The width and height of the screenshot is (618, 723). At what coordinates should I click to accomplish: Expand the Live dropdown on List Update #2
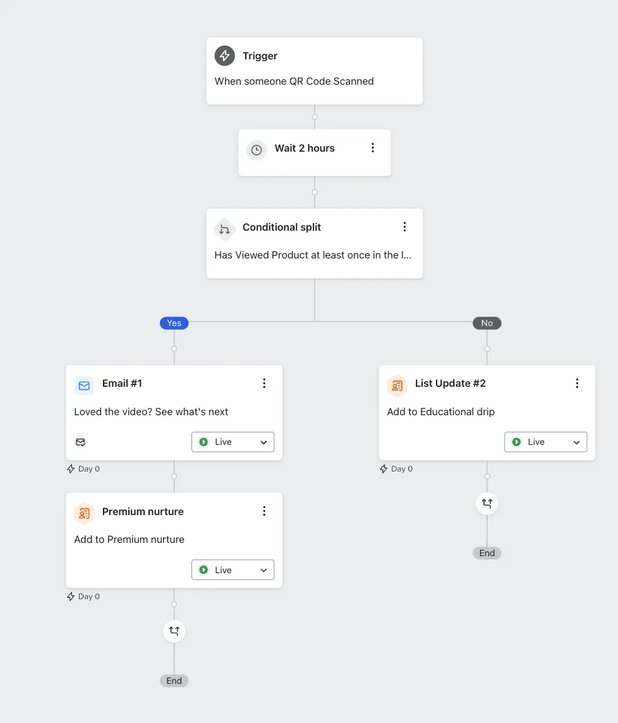(578, 442)
